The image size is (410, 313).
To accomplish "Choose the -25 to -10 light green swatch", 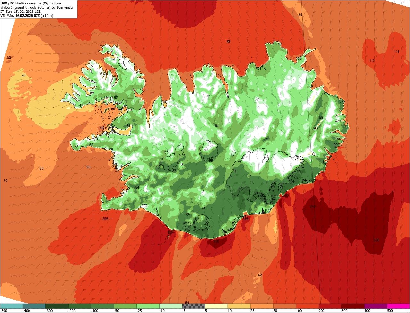I will tap(148, 306).
